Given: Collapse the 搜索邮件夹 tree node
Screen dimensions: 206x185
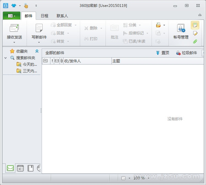Looking at the screenshot, I should coord(6,58).
